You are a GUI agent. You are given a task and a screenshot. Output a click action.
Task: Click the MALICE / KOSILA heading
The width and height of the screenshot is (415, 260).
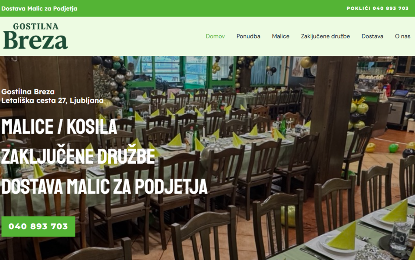click(59, 127)
